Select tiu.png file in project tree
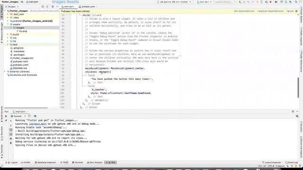Image resolution: width=303 pixels, height=170 pixels. (23, 31)
